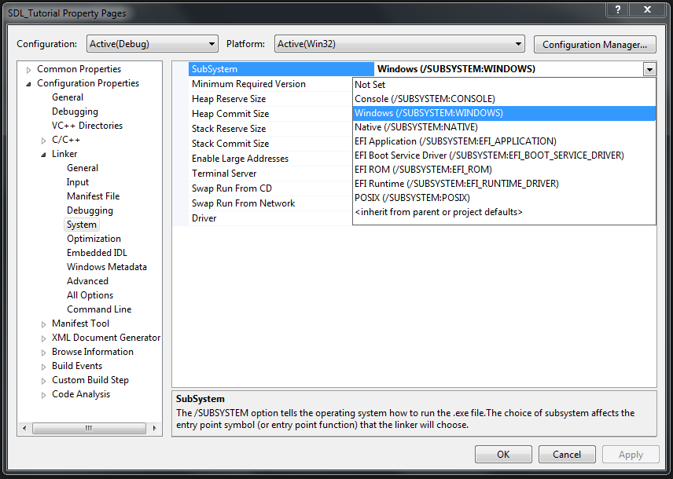673x479 pixels.
Task: Select the System linker page
Action: click(81, 225)
